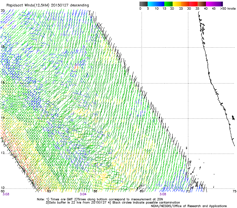The height and width of the screenshot is (208, 237).
Task: Click the red 30-35 knots legend swatch
Action: pyautogui.click(x=193, y=4)
